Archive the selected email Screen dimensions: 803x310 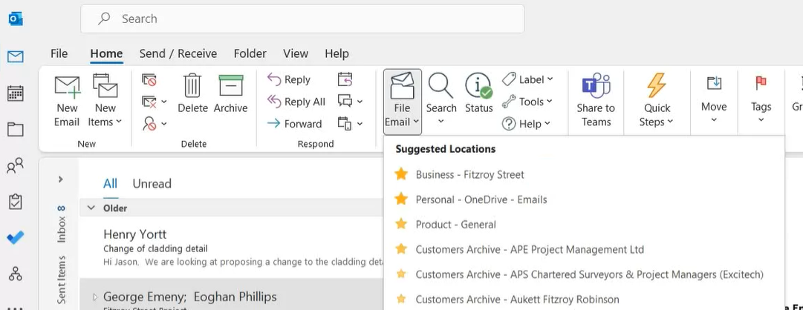click(230, 93)
